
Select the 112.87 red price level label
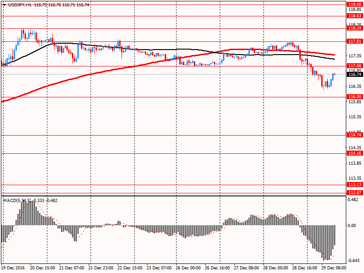[355, 193]
